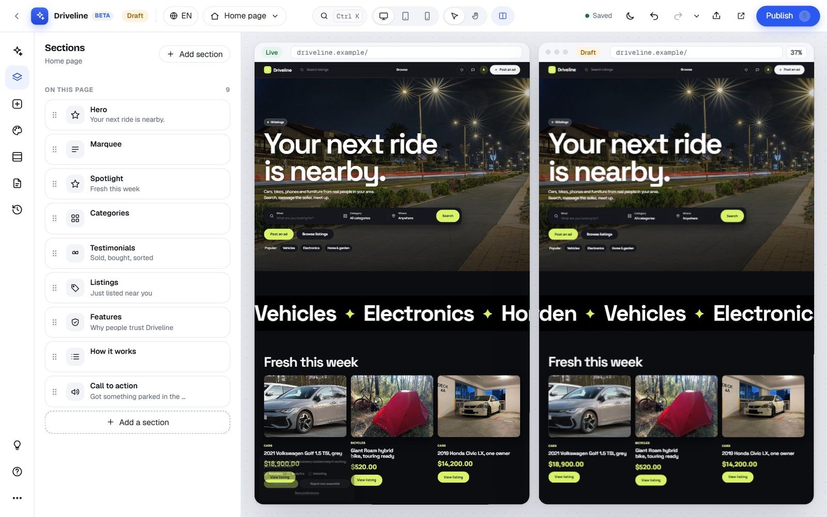Select the Marquee section row

pyautogui.click(x=137, y=149)
